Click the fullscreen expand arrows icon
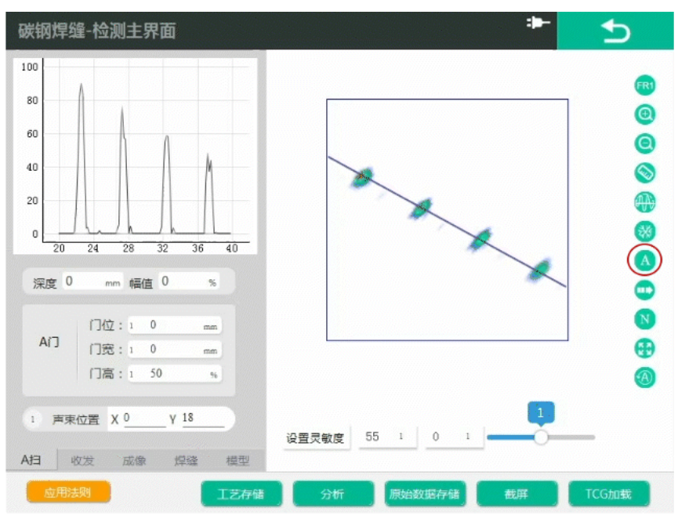This screenshot has width=678, height=519. pos(644,348)
